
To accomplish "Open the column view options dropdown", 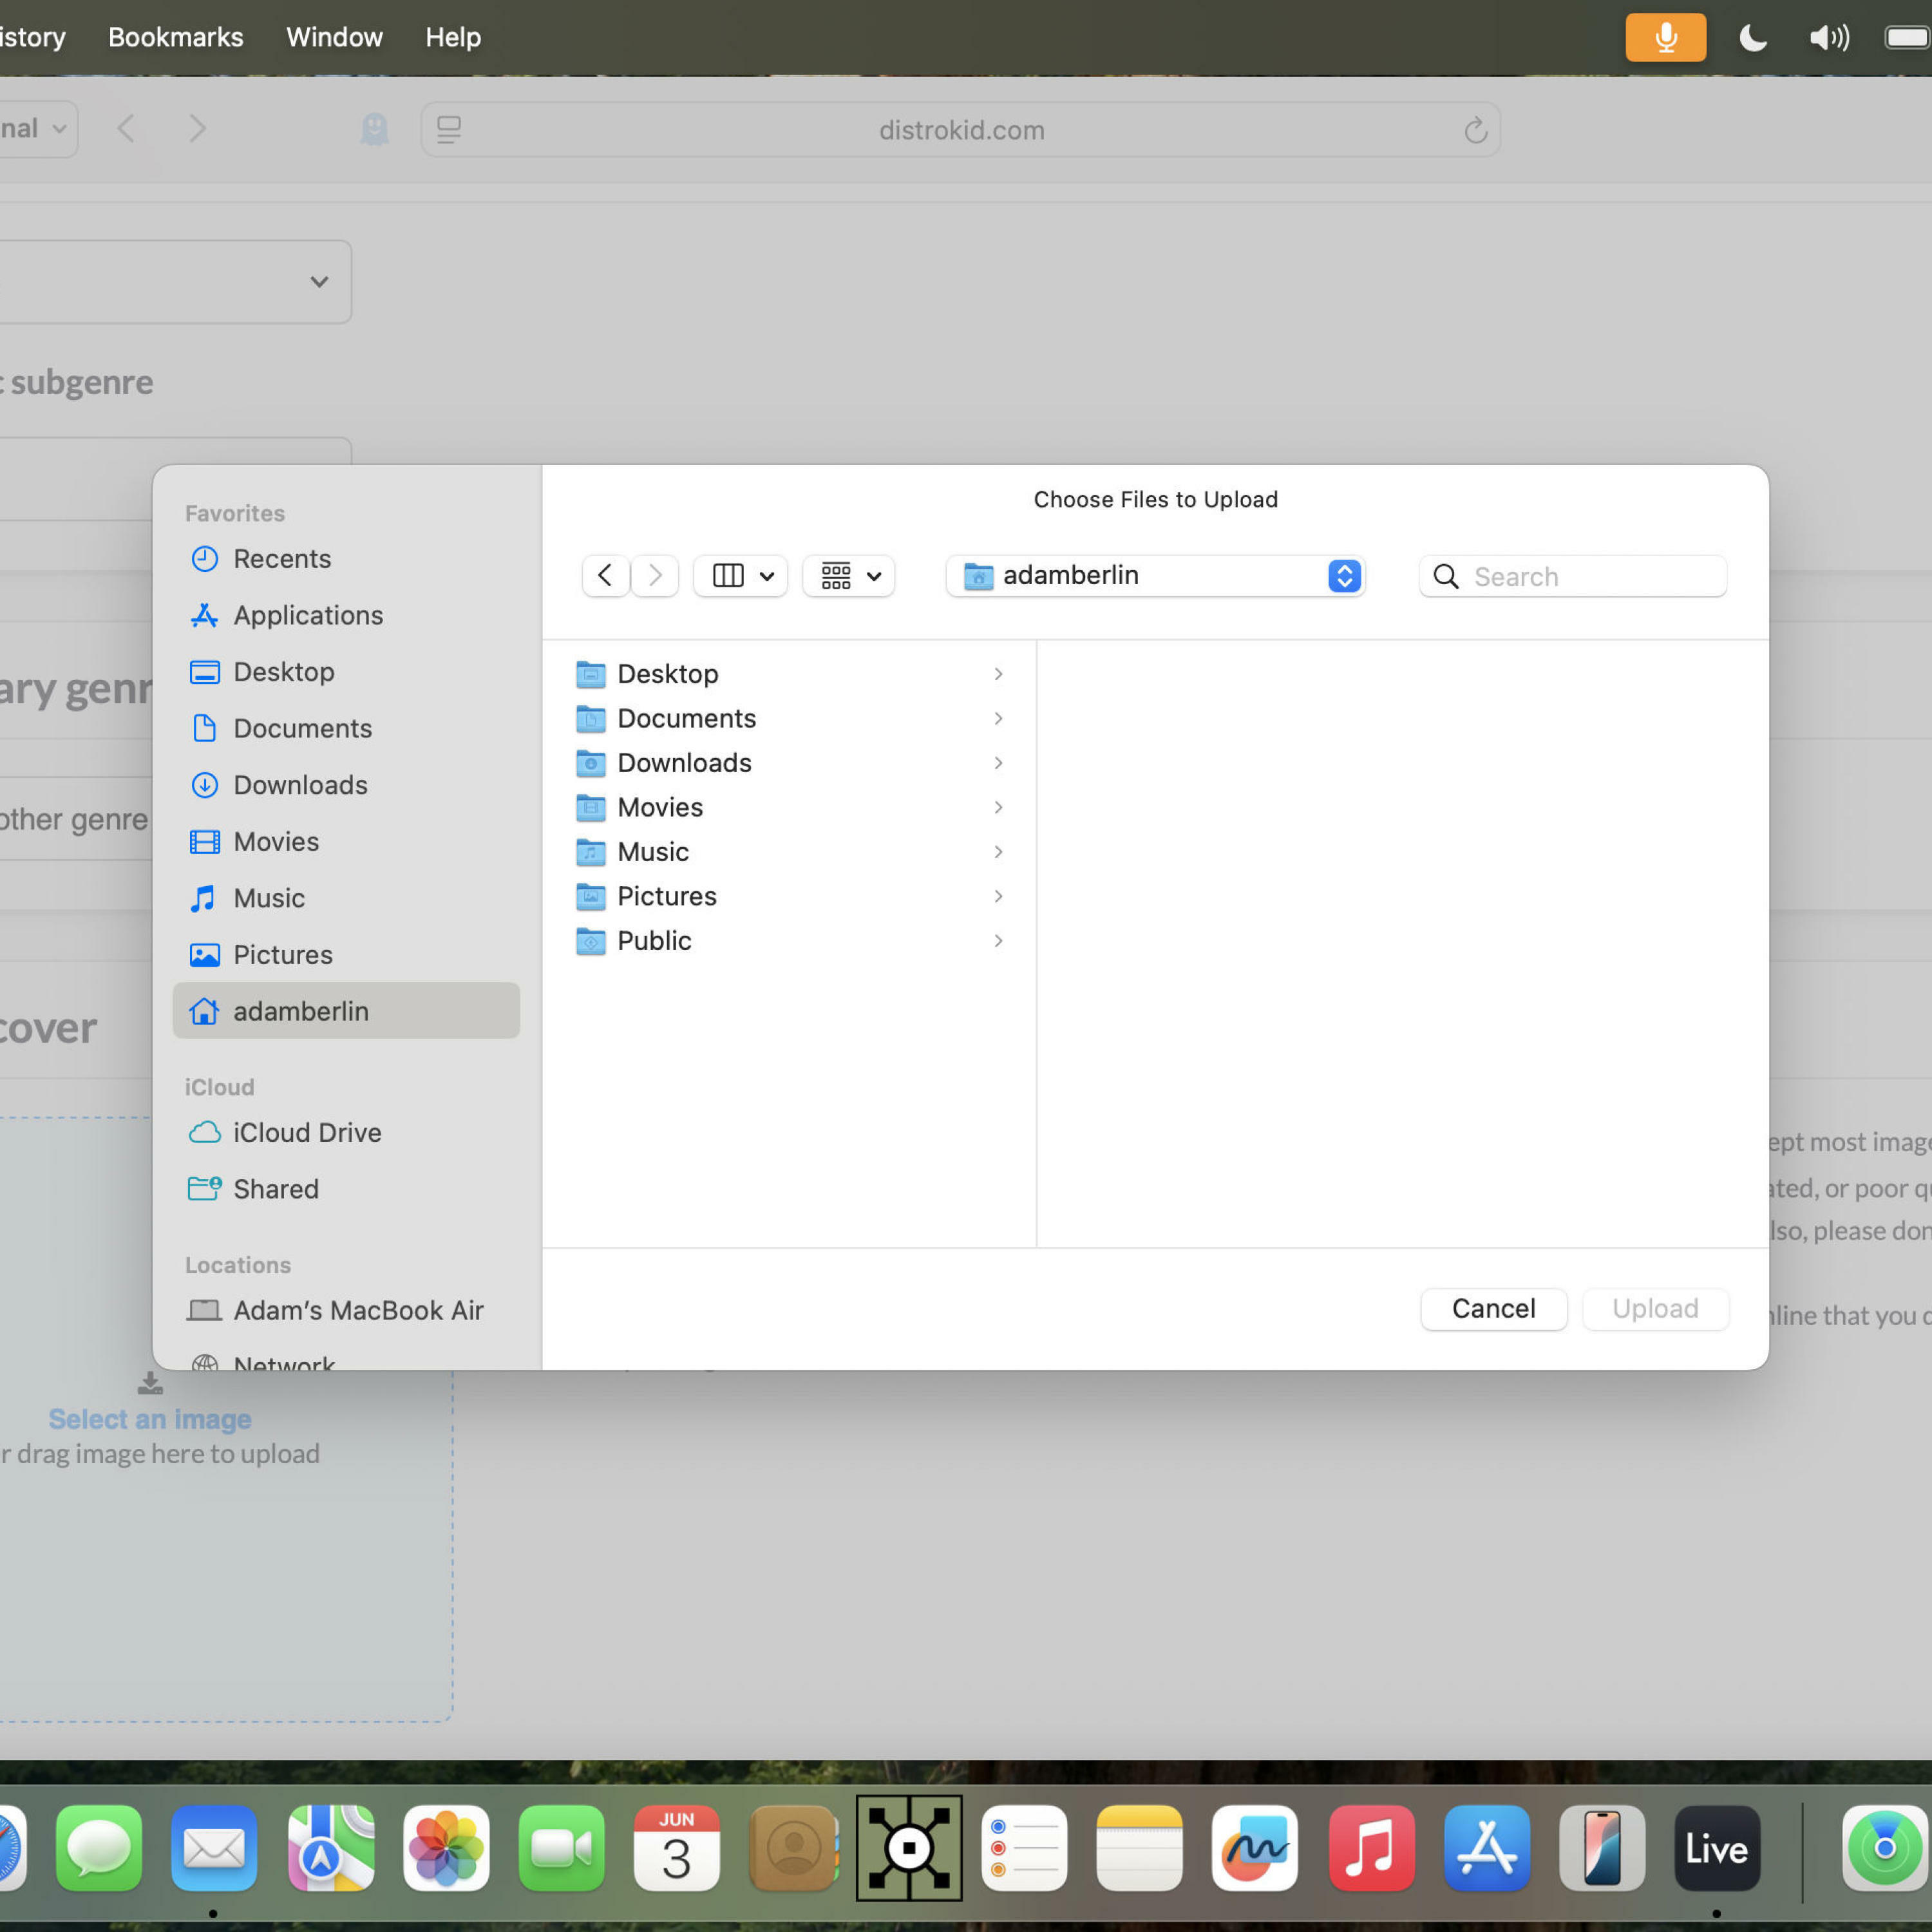I will [741, 575].
